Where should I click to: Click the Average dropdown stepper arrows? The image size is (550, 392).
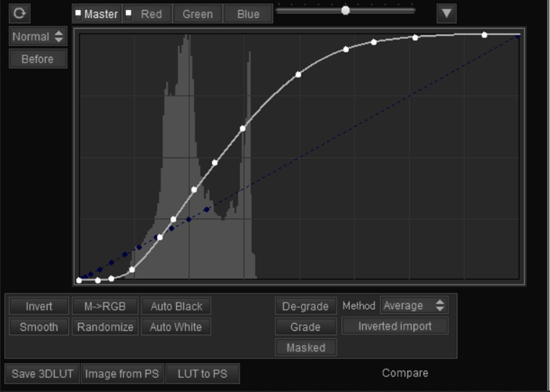[x=440, y=305]
